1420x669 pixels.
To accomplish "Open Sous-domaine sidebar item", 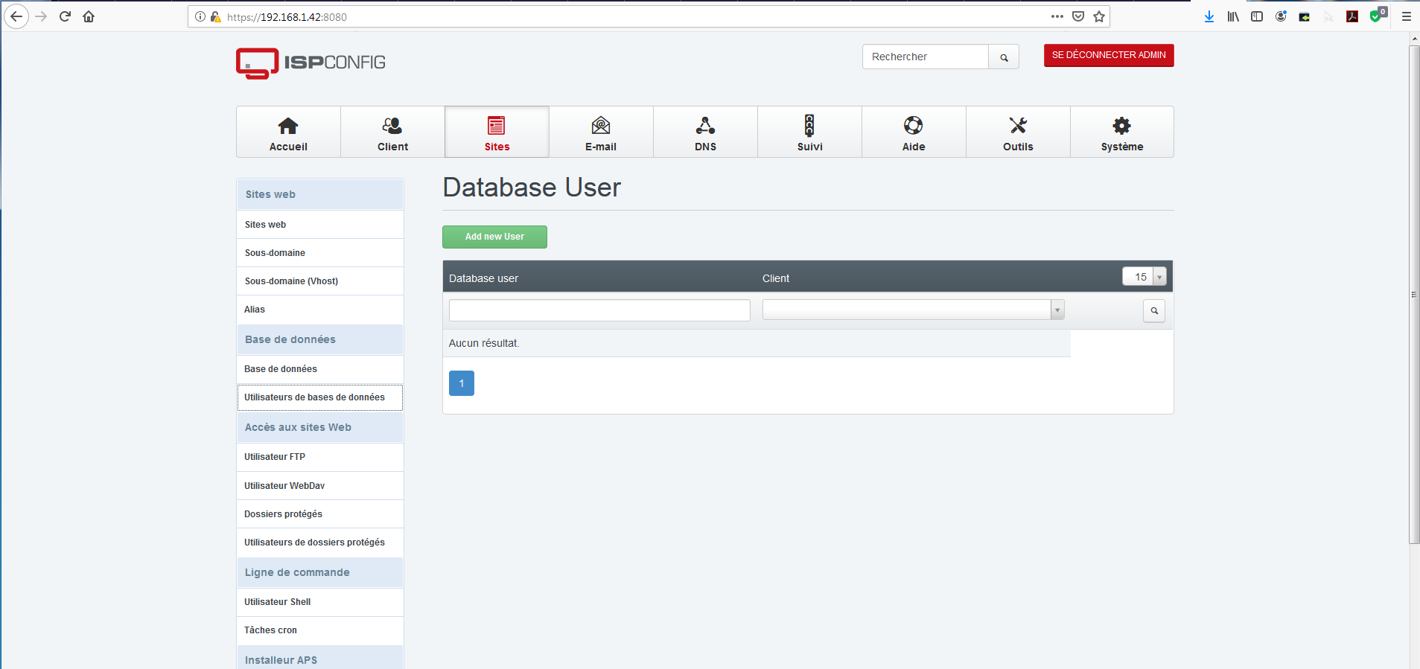I will tap(320, 253).
